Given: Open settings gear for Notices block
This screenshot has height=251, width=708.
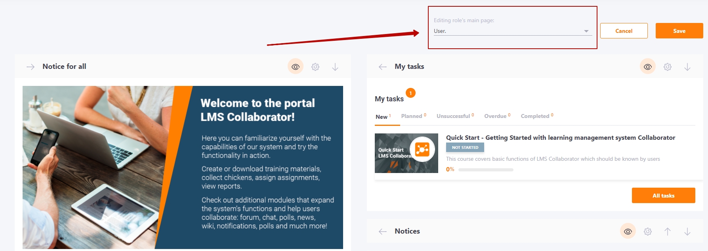Looking at the screenshot, I should point(648,232).
